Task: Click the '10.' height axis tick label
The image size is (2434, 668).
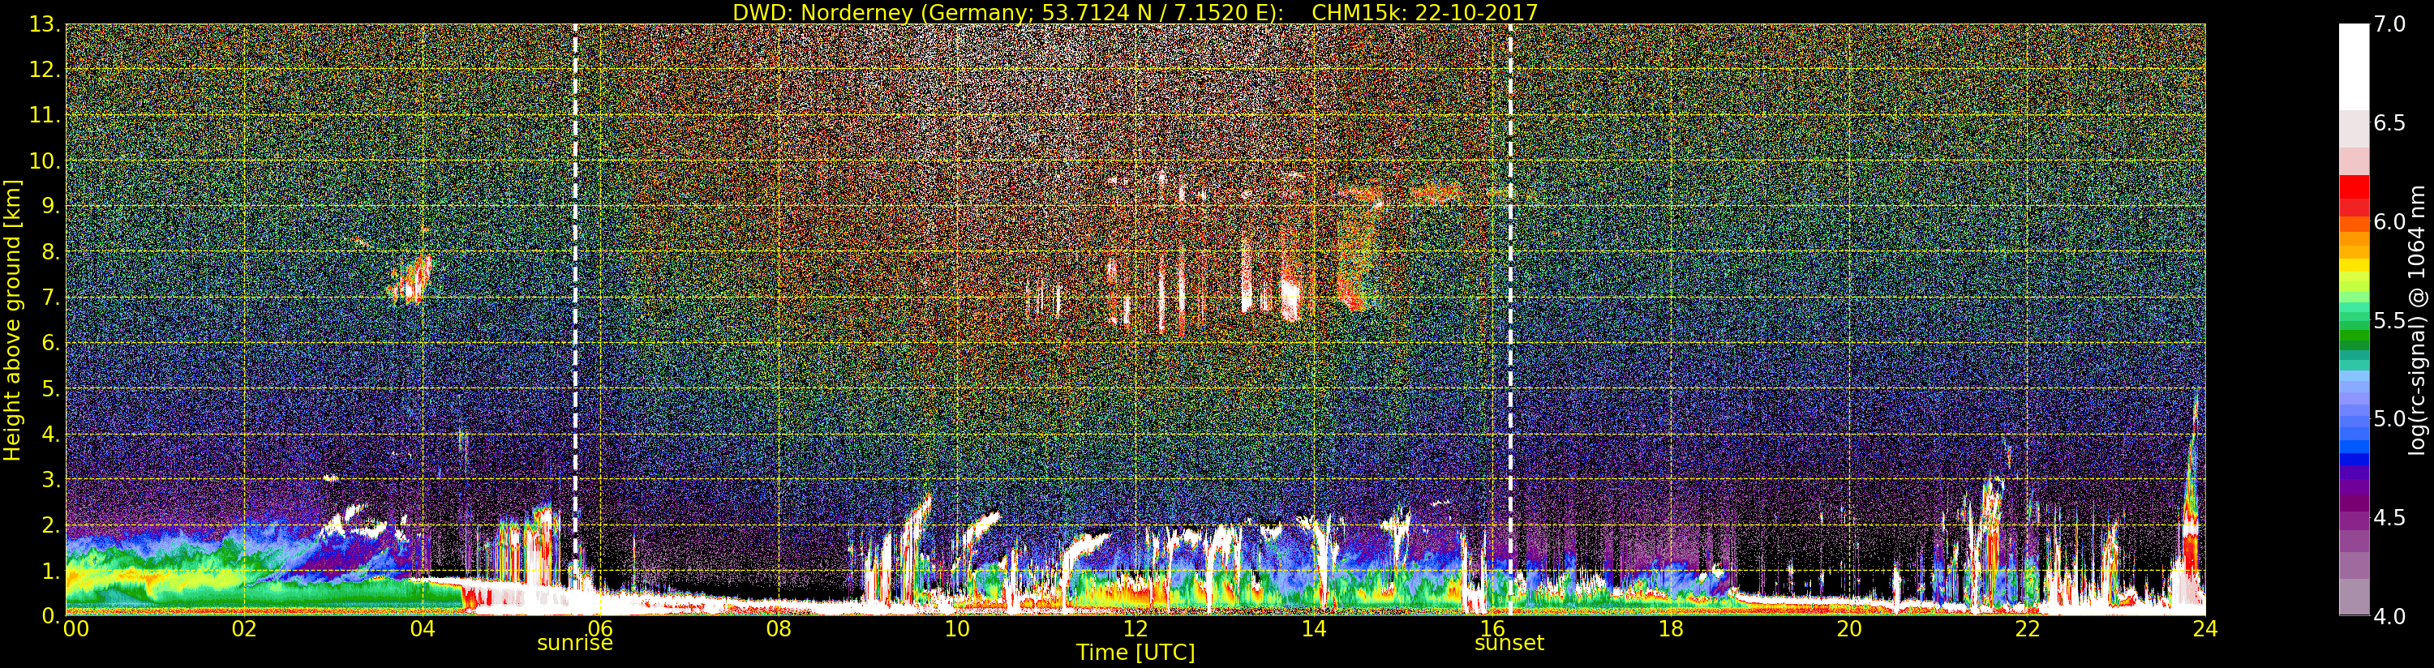Action: (x=45, y=161)
